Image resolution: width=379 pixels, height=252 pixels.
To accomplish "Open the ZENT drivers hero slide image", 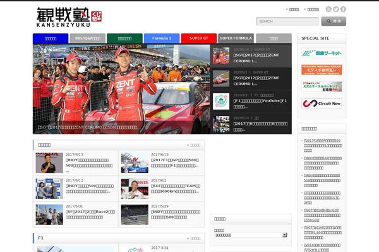I will pyautogui.click(x=121, y=89).
